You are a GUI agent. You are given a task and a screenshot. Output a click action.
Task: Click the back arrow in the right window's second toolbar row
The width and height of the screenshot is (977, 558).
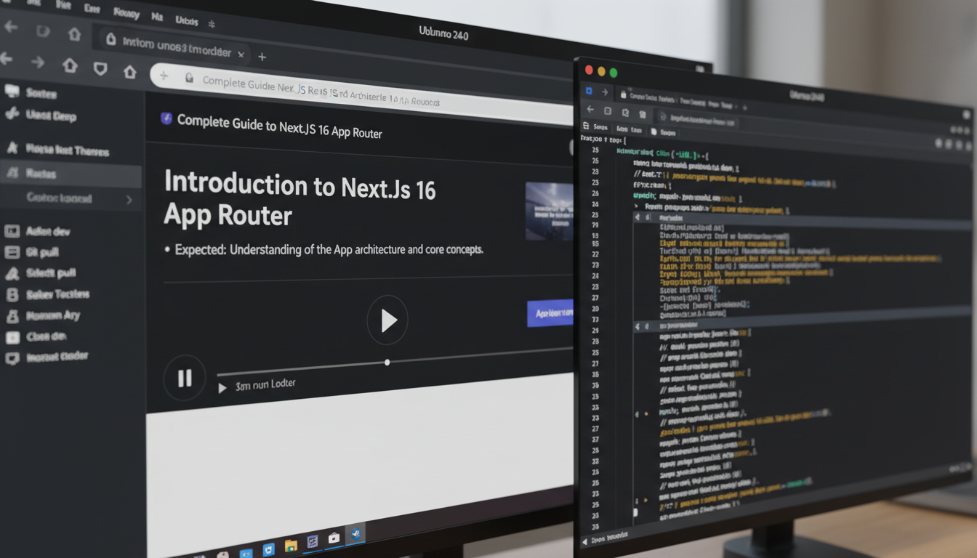[x=590, y=110]
